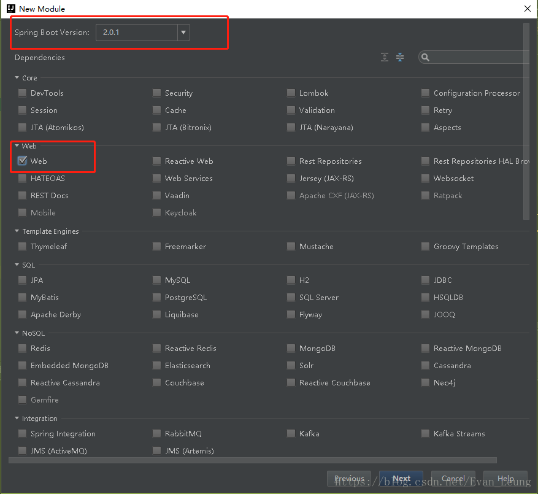Tick the Lombok checkbox
This screenshot has width=538, height=494.
[291, 93]
